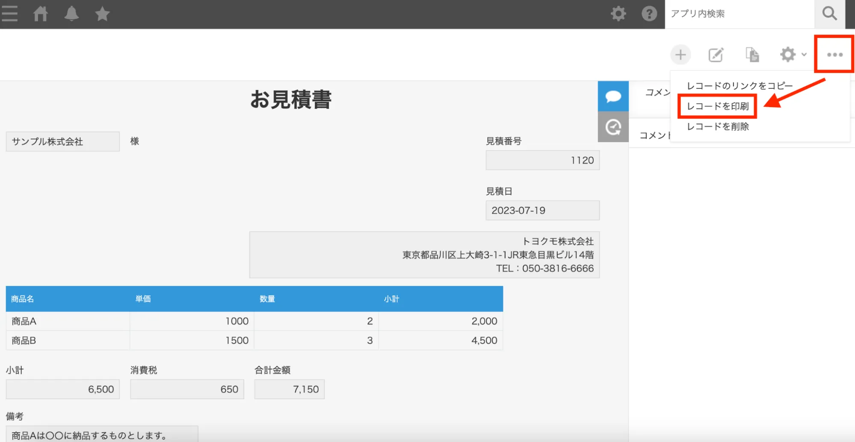The width and height of the screenshot is (855, 442).
Task: Click the 見積番号 field showing 1120
Action: 542,160
